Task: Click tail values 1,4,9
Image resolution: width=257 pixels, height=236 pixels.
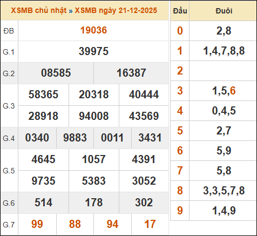Action: (224, 211)
